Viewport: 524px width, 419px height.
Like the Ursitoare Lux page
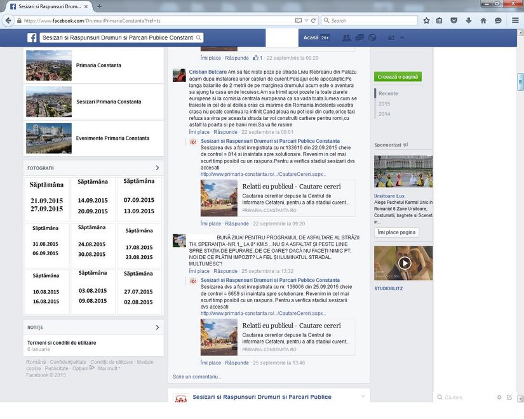click(x=396, y=232)
